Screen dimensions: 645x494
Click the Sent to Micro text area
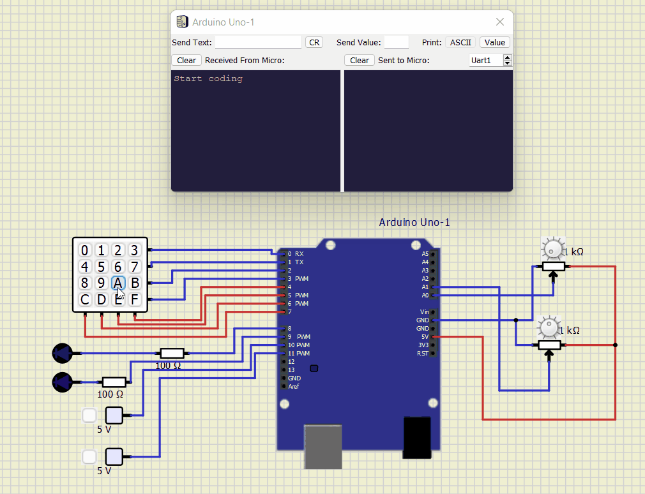(x=429, y=131)
